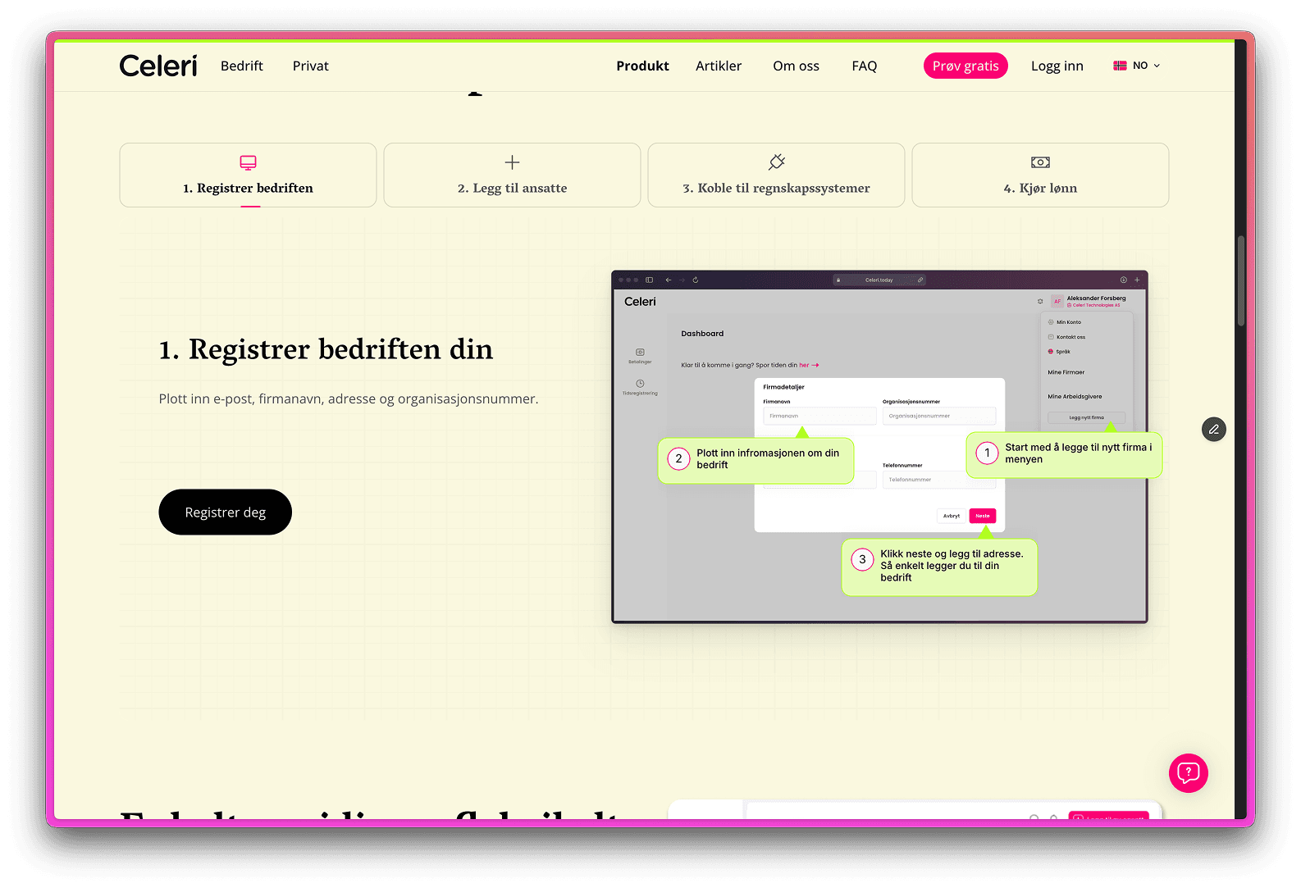This screenshot has height=888, width=1301.
Task: Click the Mine Arbeidsgivere label
Action: click(x=1075, y=397)
